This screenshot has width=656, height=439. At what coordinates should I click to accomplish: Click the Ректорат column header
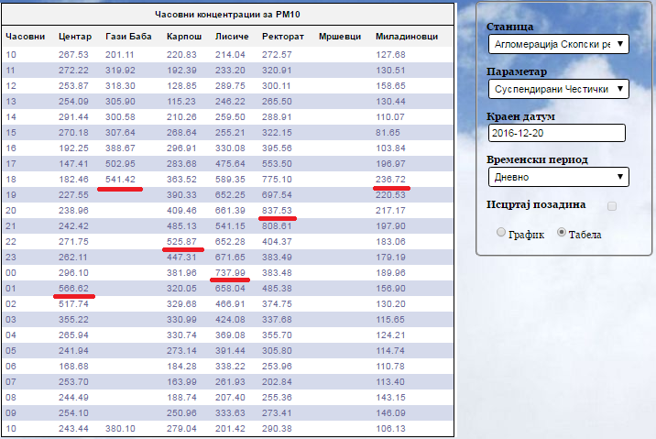tap(283, 37)
